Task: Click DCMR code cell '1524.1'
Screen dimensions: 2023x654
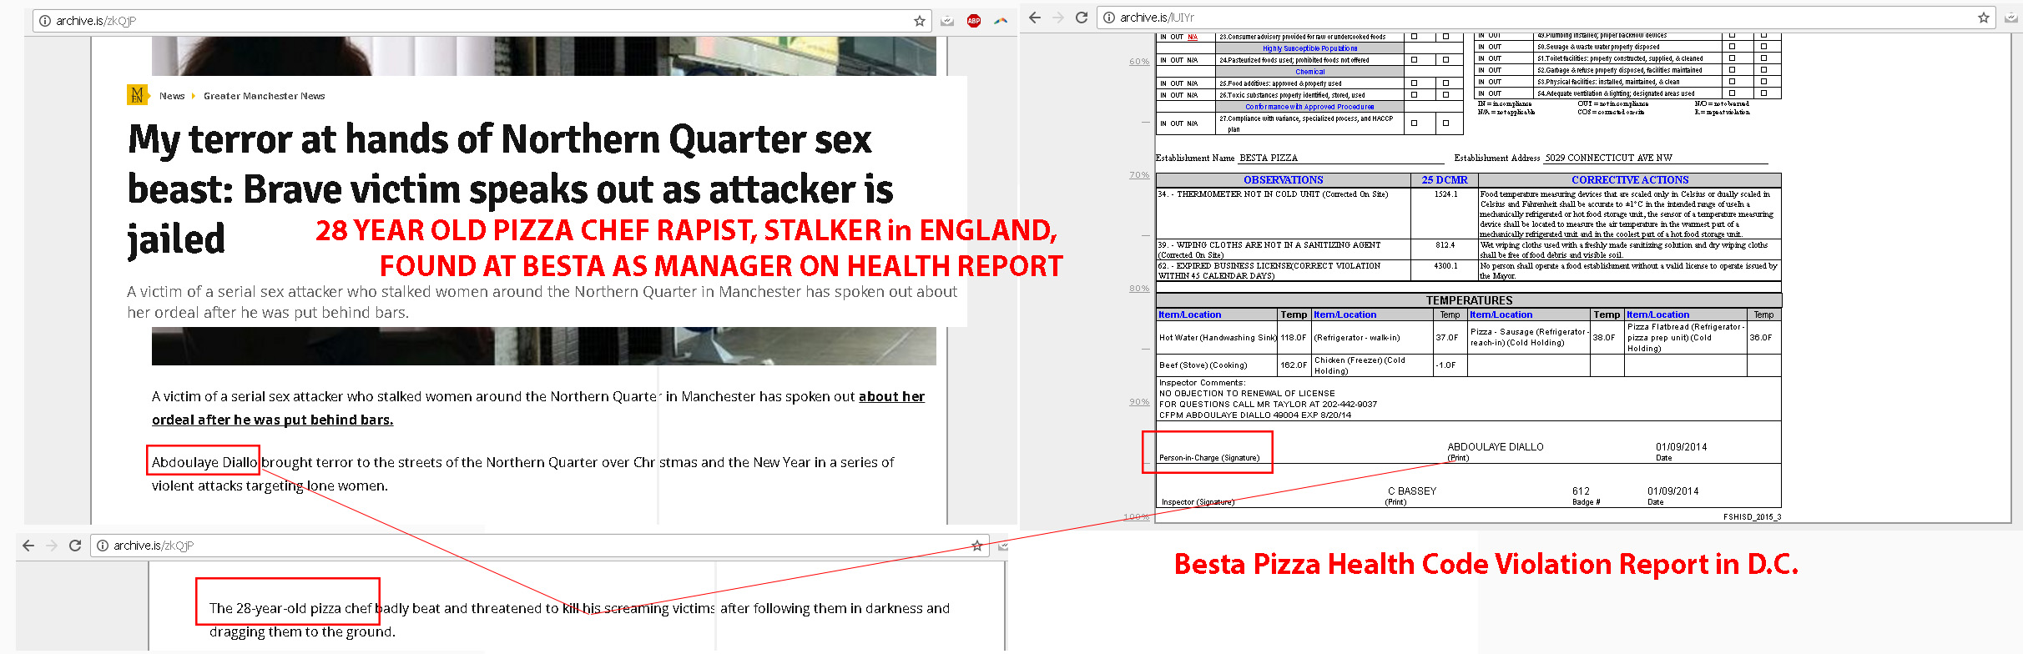Action: point(1445,194)
